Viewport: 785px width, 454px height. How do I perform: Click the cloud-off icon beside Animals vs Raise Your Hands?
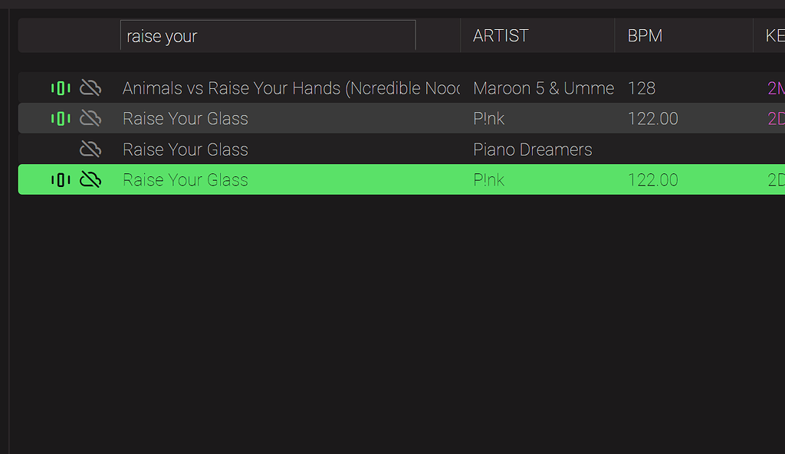pos(90,88)
